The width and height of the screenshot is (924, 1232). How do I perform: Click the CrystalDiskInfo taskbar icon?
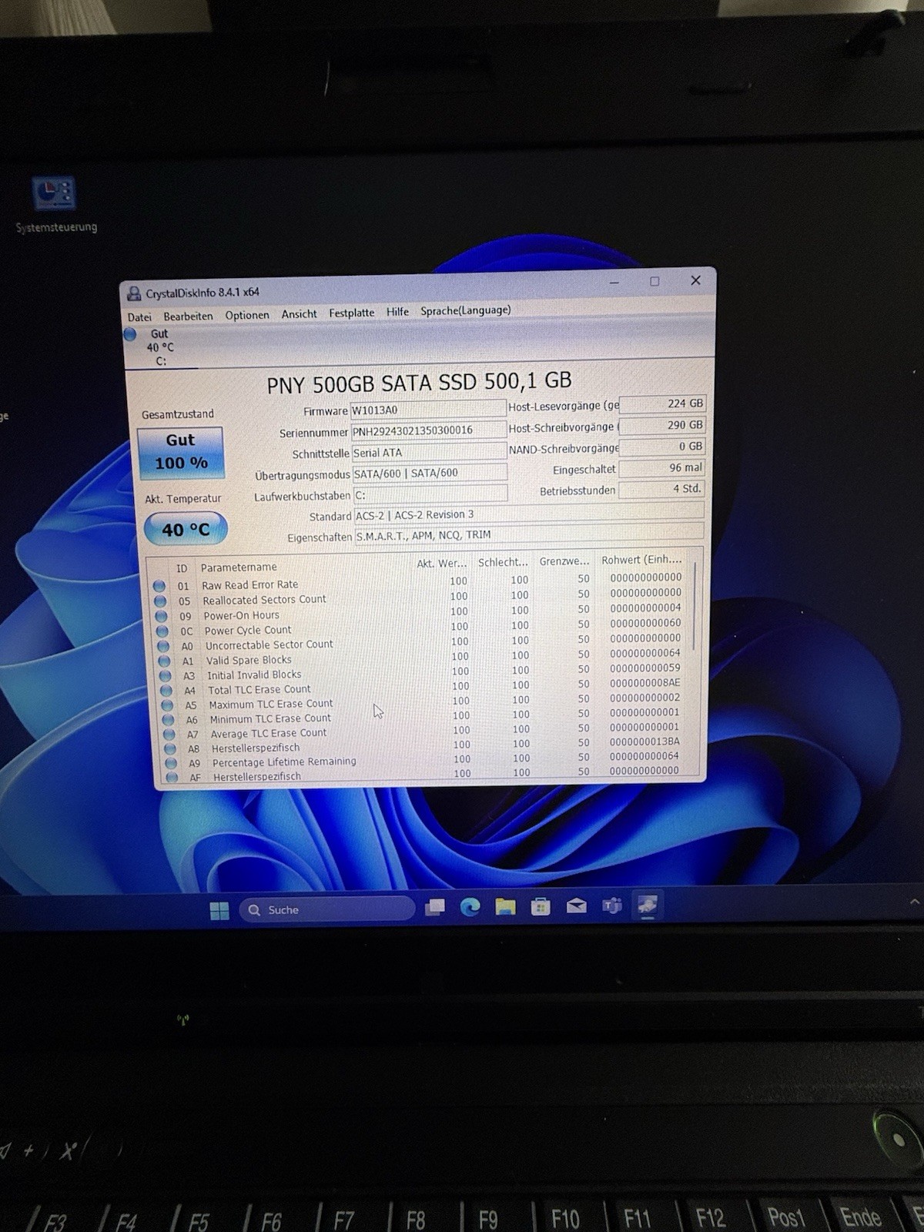[647, 905]
